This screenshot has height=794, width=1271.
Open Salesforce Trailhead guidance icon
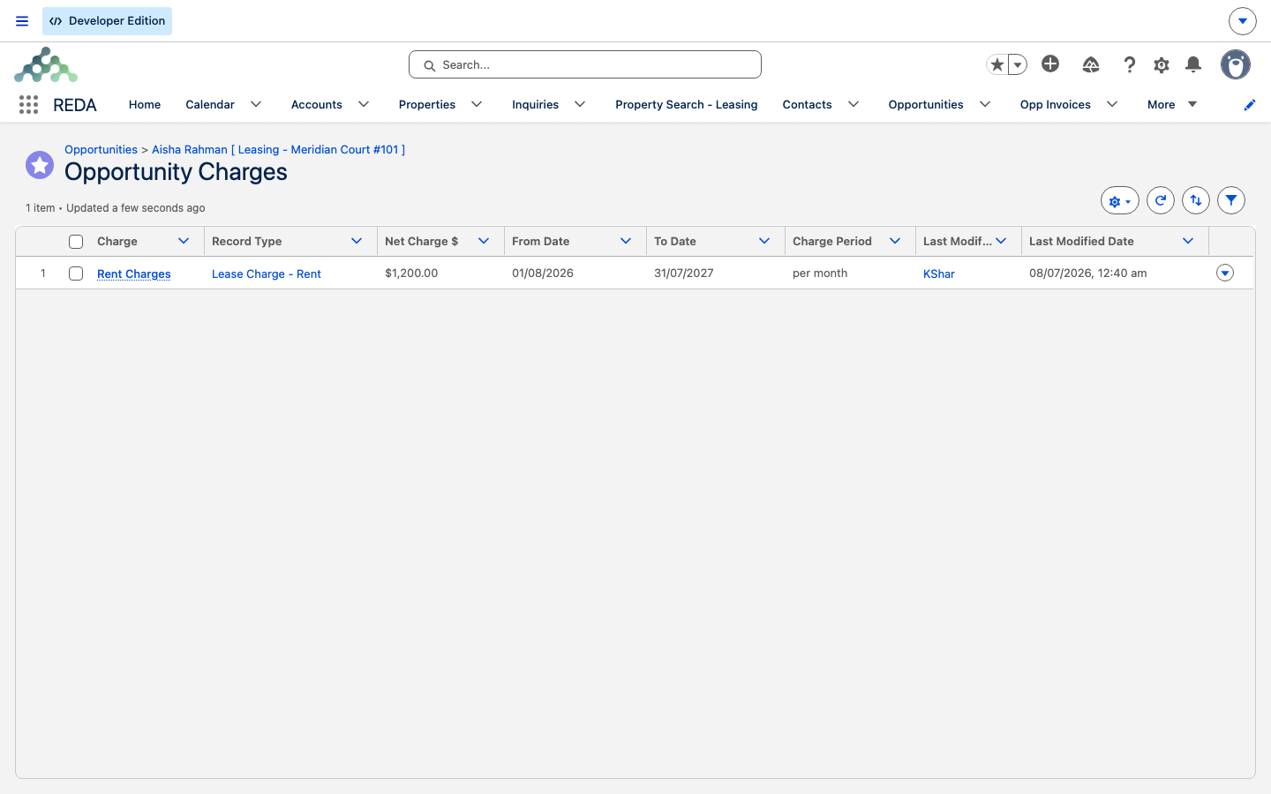[x=1091, y=64]
